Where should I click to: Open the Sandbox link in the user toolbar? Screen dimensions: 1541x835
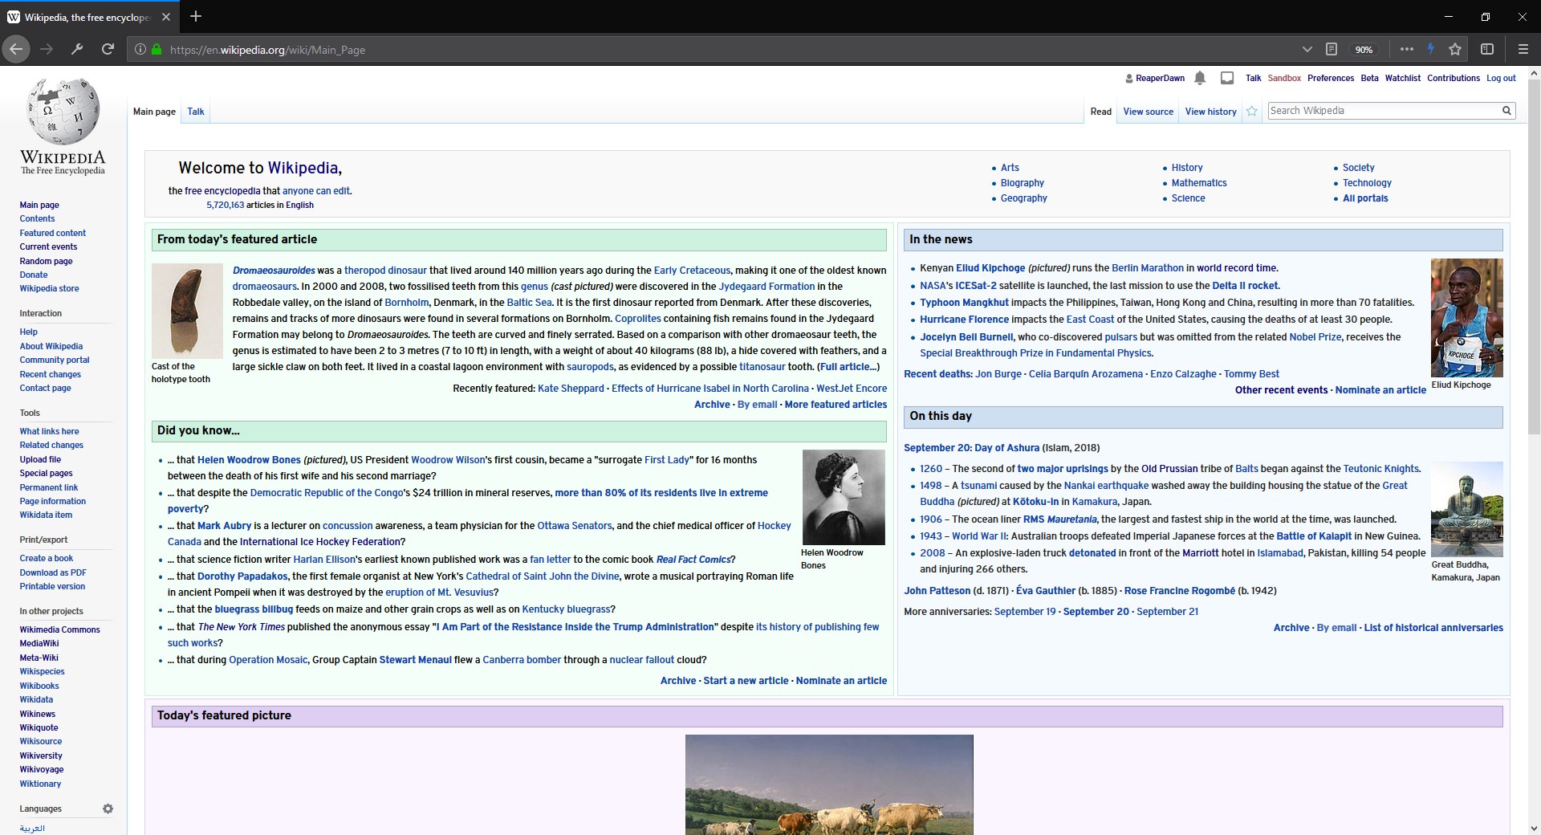click(1284, 78)
